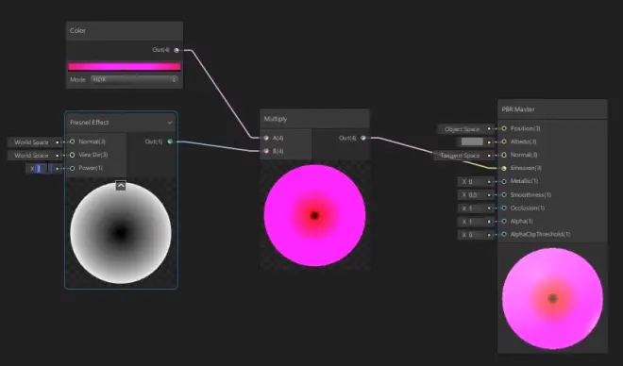Click the AlphaClipThreshold(1) port on PBR Master
The image size is (623, 366).
(504, 235)
